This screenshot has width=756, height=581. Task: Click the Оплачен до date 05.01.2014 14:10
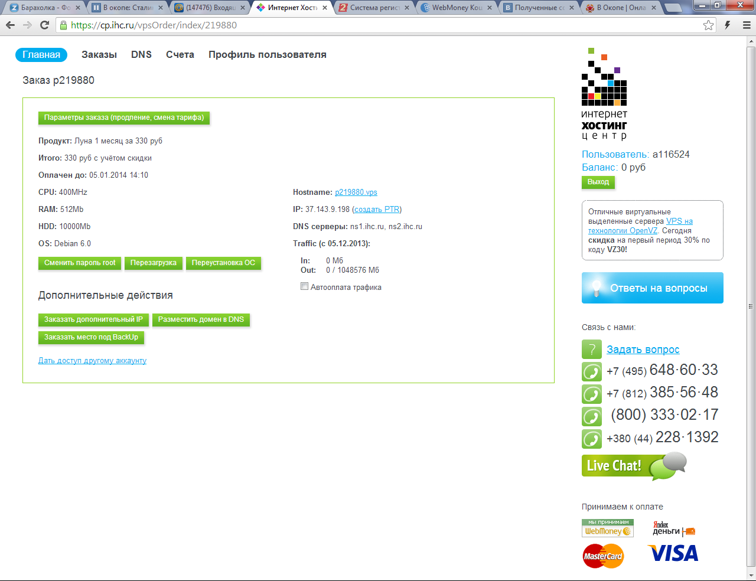[x=119, y=175]
